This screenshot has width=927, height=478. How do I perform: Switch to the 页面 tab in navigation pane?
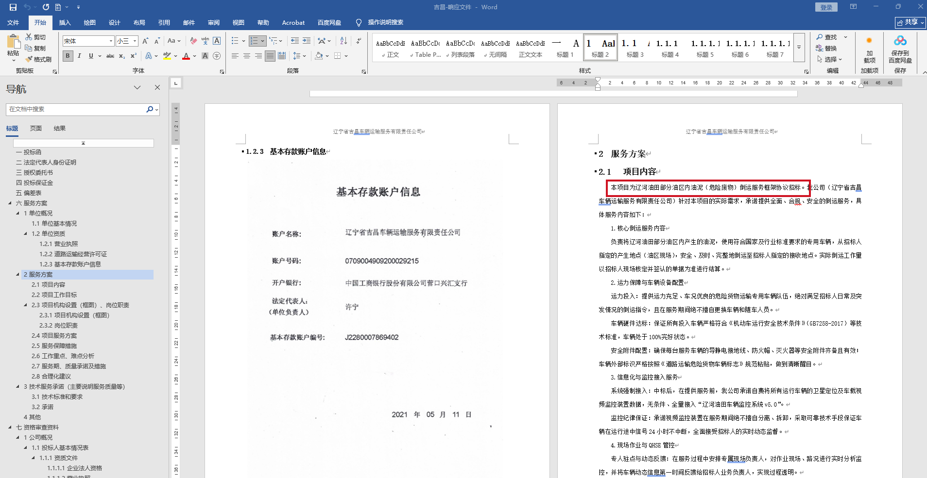[36, 129]
